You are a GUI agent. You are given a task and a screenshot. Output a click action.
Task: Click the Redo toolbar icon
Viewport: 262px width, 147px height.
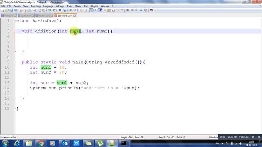[54, 10]
